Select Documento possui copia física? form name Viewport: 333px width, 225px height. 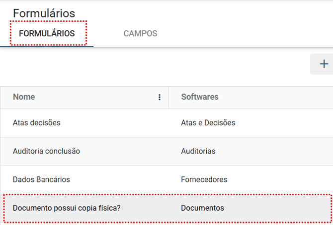click(67, 208)
